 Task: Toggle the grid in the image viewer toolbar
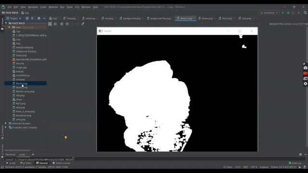(x=55, y=24)
